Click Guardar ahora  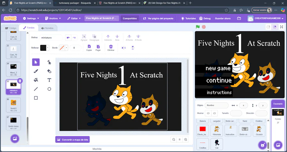223,18
